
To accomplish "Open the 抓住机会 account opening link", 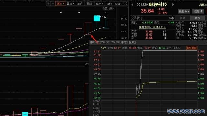I will 152,27.
